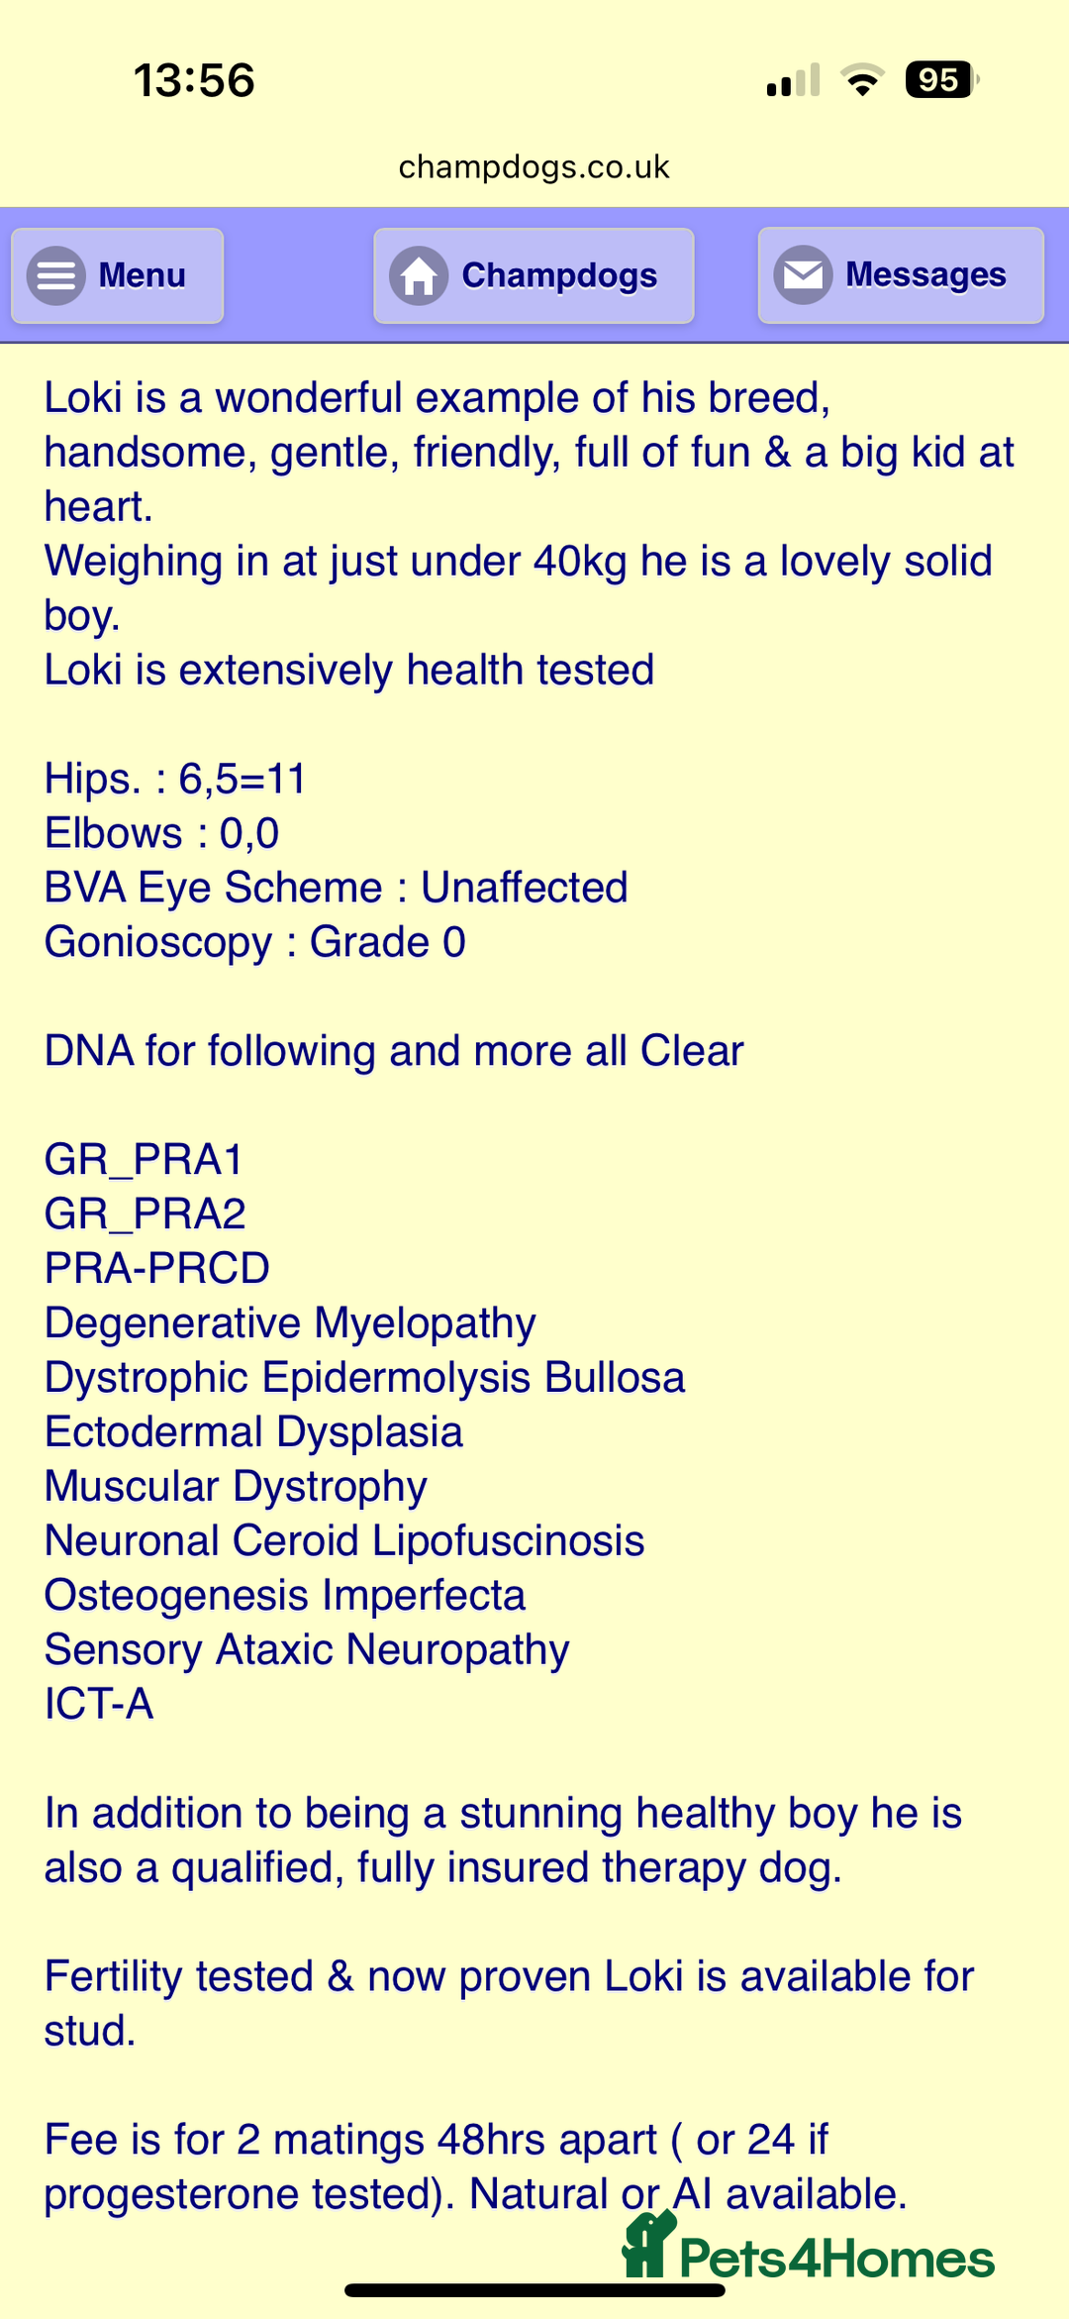1069x2319 pixels.
Task: Tap the 13:56 clock in the status bar
Action: point(194,80)
